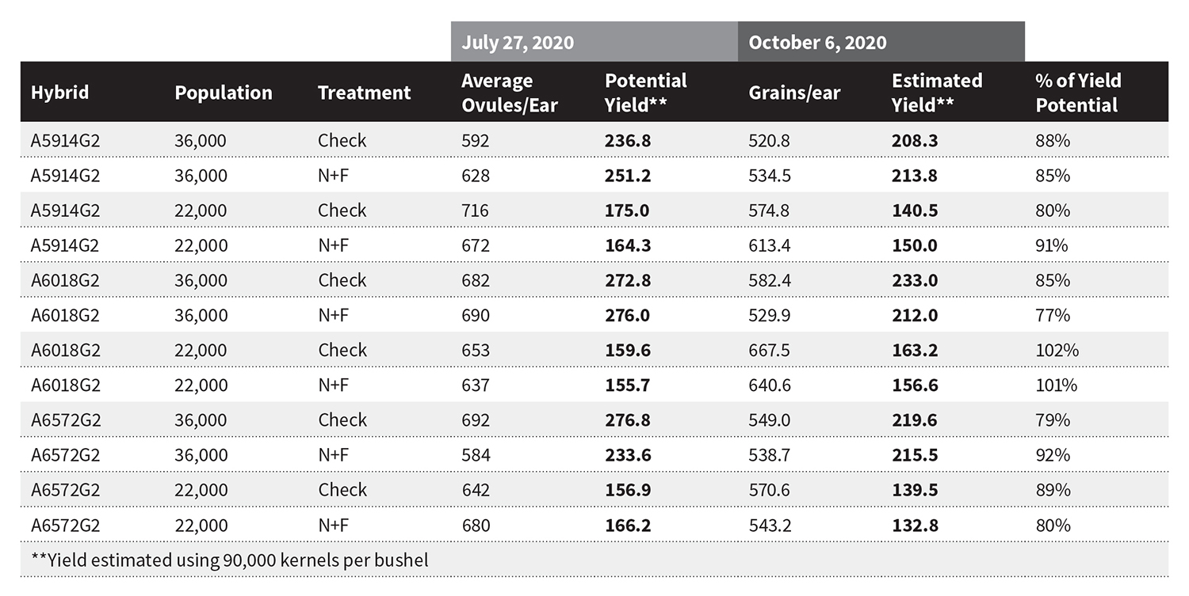Click the Potential Yield column header
1189x596 pixels.
[645, 93]
